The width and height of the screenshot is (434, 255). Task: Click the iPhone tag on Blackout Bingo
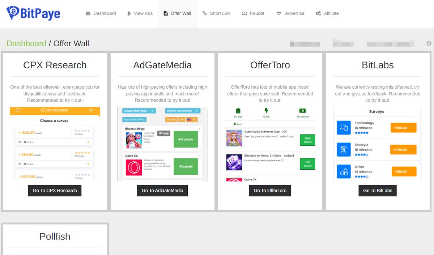[164, 133]
